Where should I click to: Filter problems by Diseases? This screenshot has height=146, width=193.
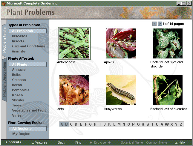[20, 36]
